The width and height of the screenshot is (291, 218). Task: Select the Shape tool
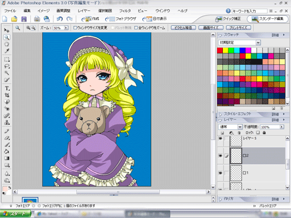(7, 165)
